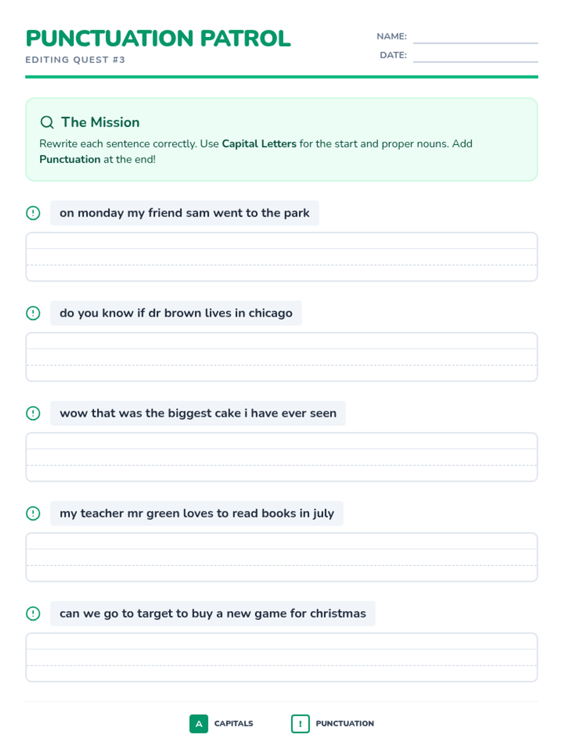The width and height of the screenshot is (563, 751).
Task: Click the exclamation icon beside the Mr Green sentence
Action: [x=33, y=513]
